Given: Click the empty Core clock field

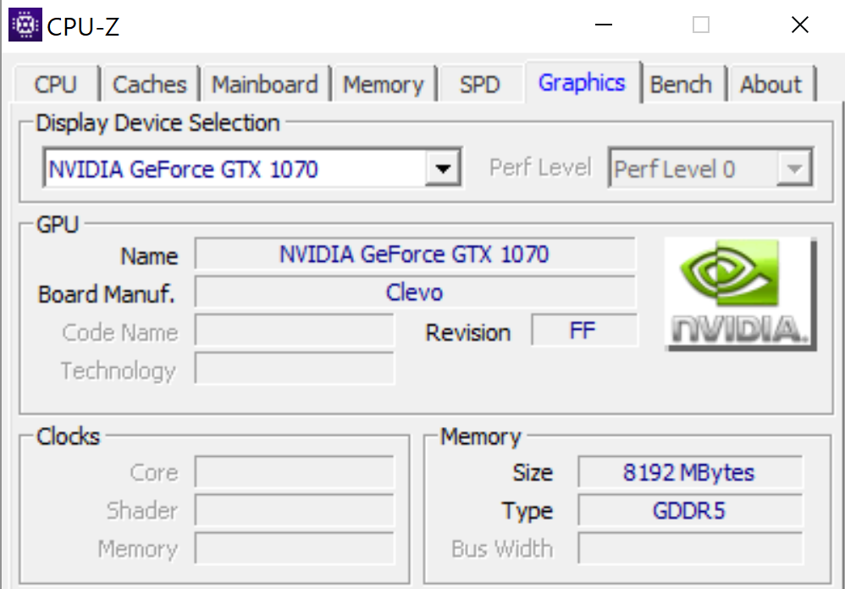Looking at the screenshot, I should pyautogui.click(x=295, y=472).
